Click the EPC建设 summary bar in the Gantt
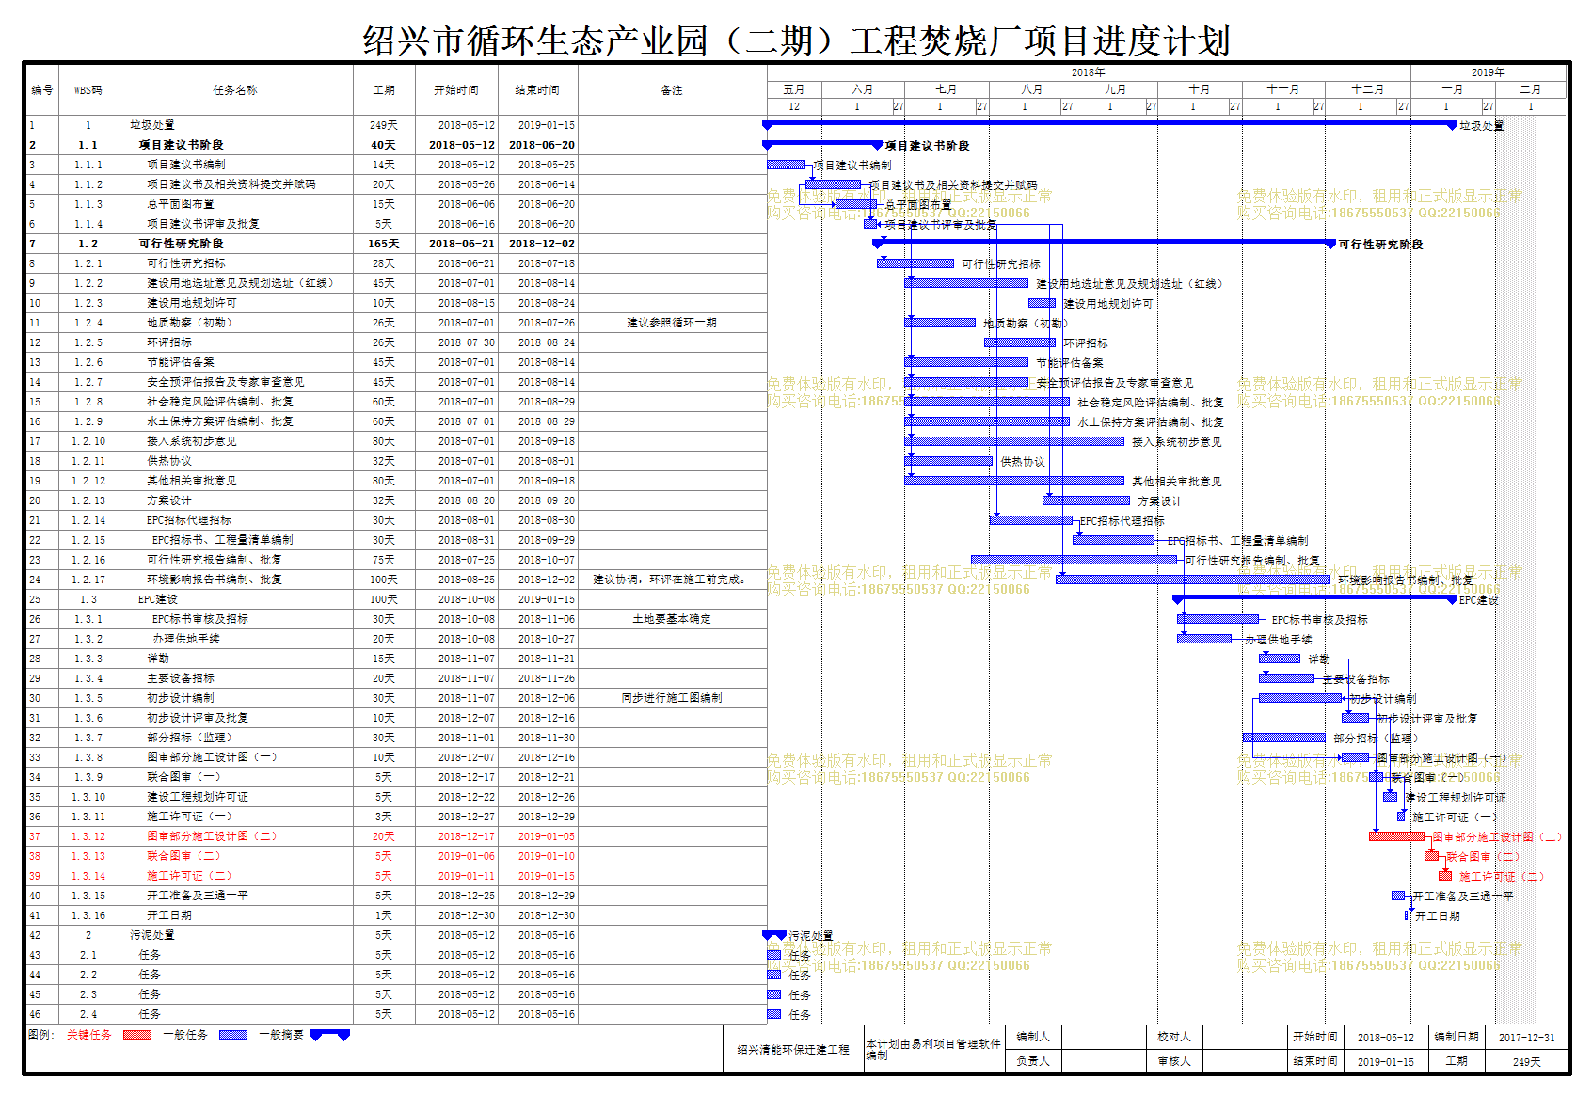The image size is (1592, 1096). pos(1314,598)
